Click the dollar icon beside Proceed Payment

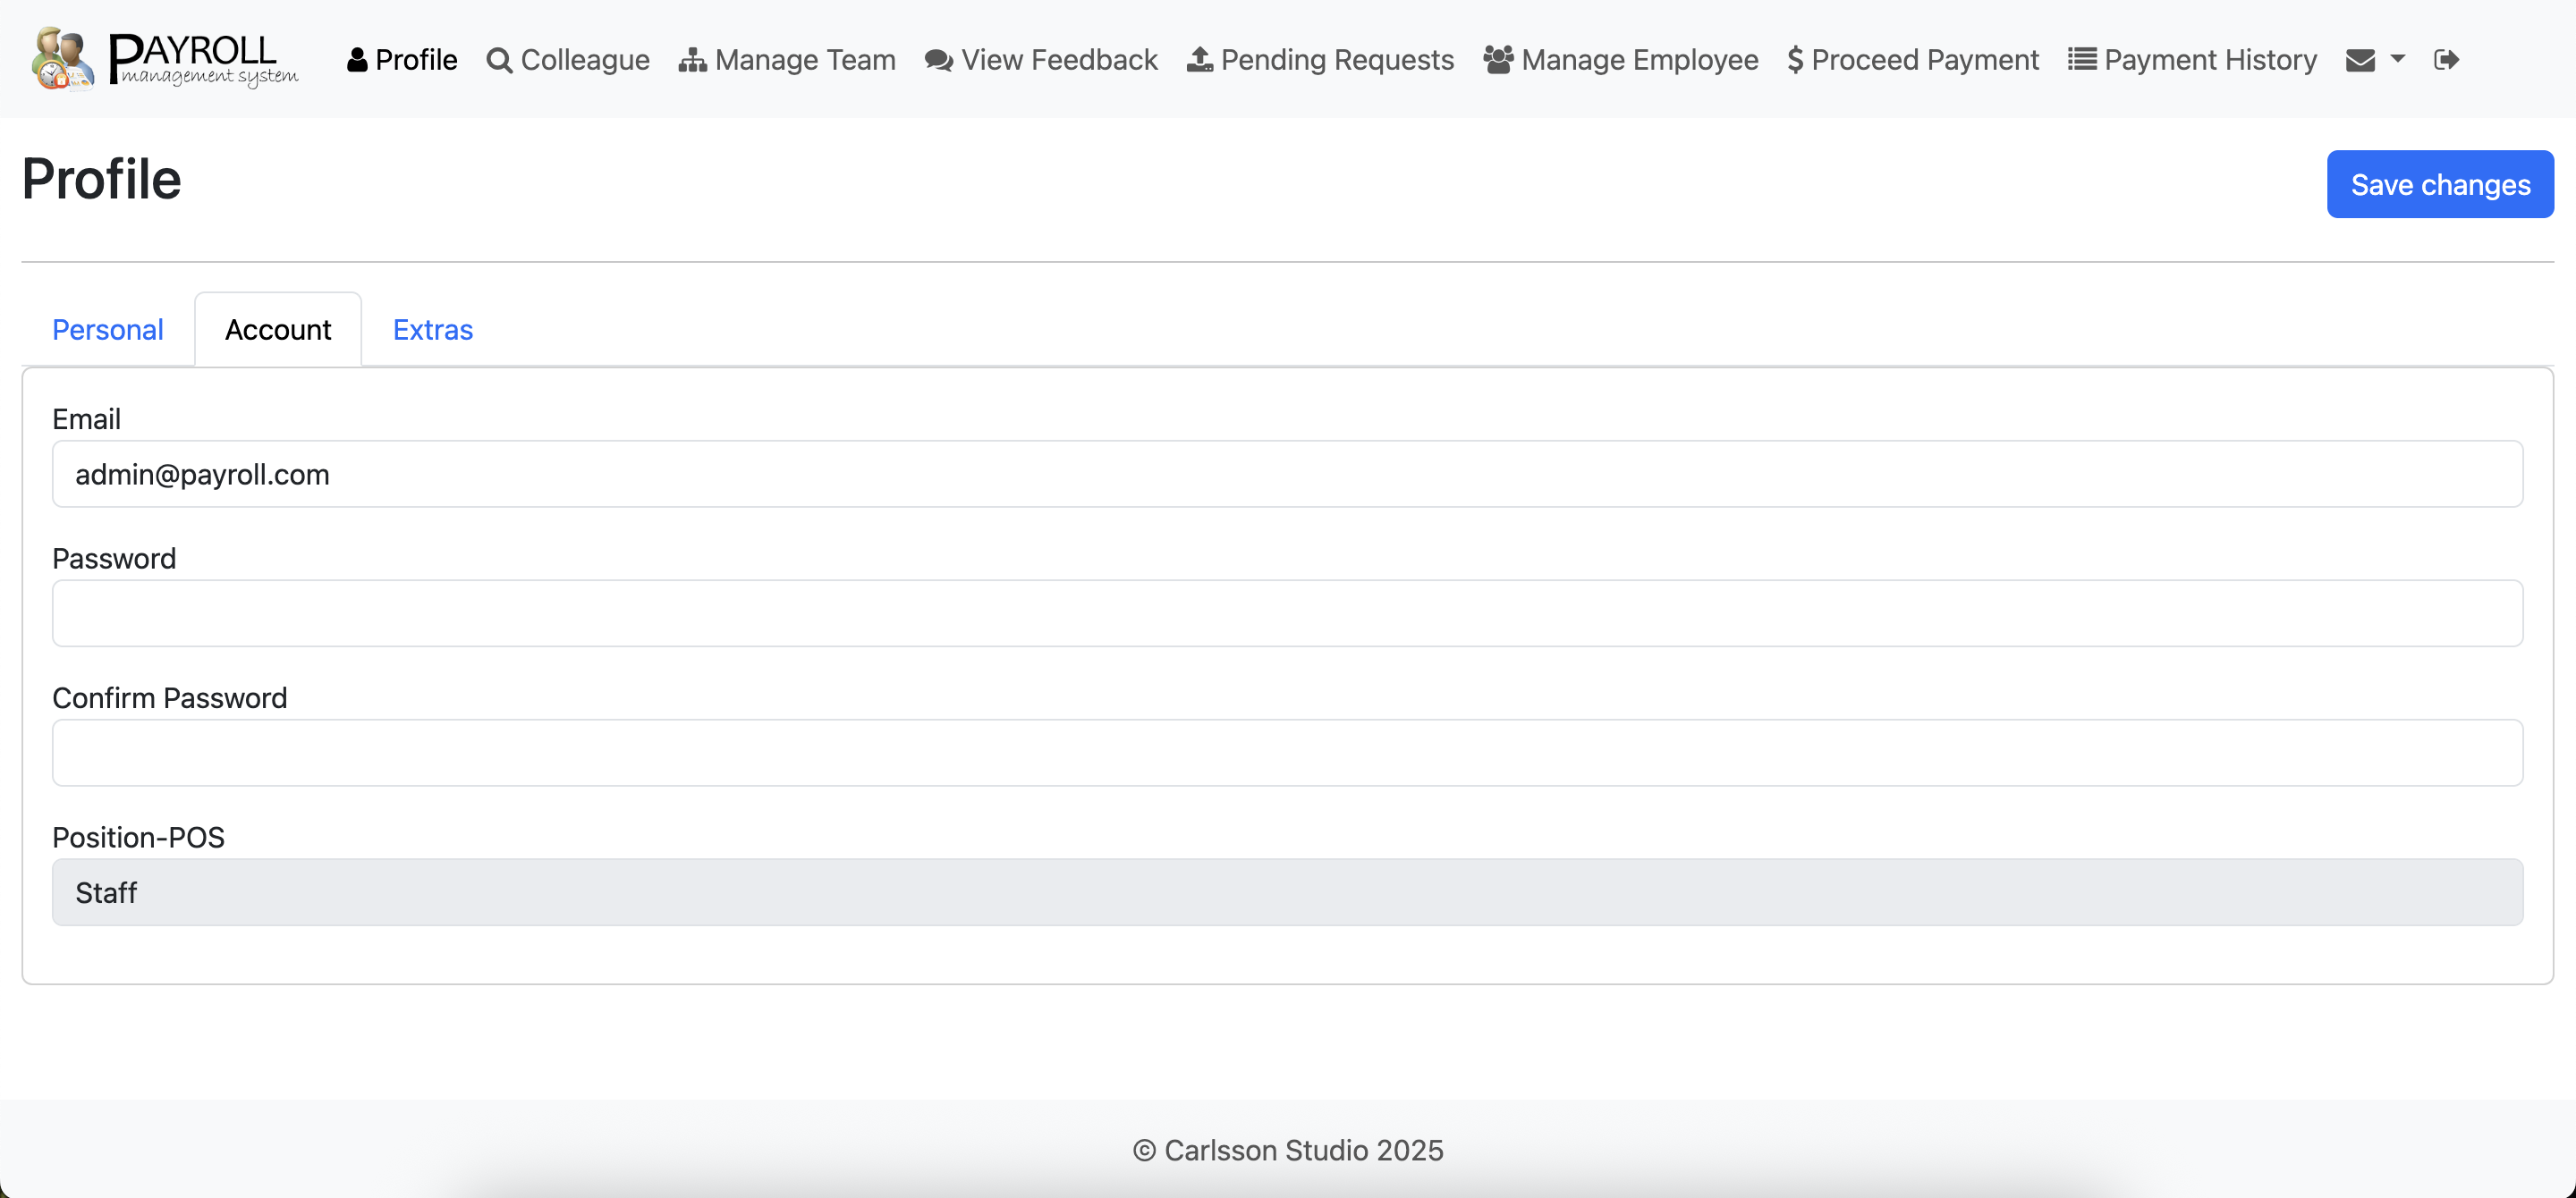coord(1795,60)
